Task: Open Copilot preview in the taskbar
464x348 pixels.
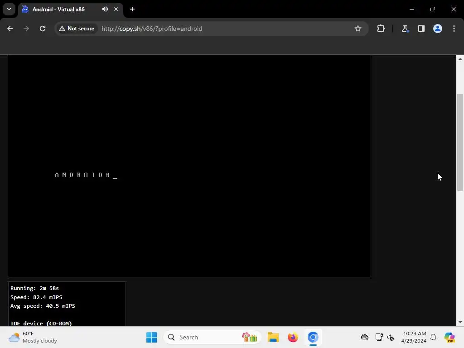Action: pyautogui.click(x=449, y=337)
